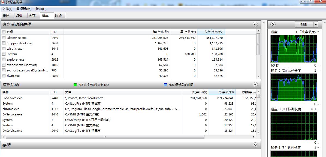The height and width of the screenshot is (157, 326).
Task: Tick the SnippingTool.exe checkbox
Action: (4, 43)
